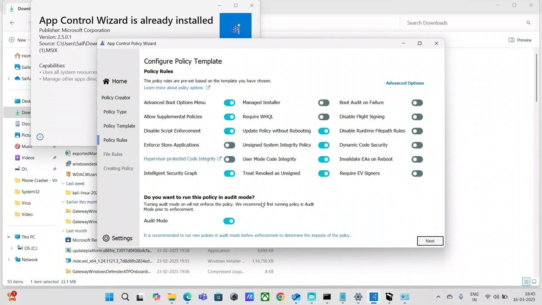Disable User Mode Code Integrity
The image size is (542, 305).
[x=324, y=159]
